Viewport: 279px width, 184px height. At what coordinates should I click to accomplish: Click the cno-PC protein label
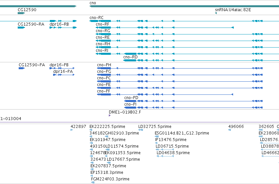104,78
